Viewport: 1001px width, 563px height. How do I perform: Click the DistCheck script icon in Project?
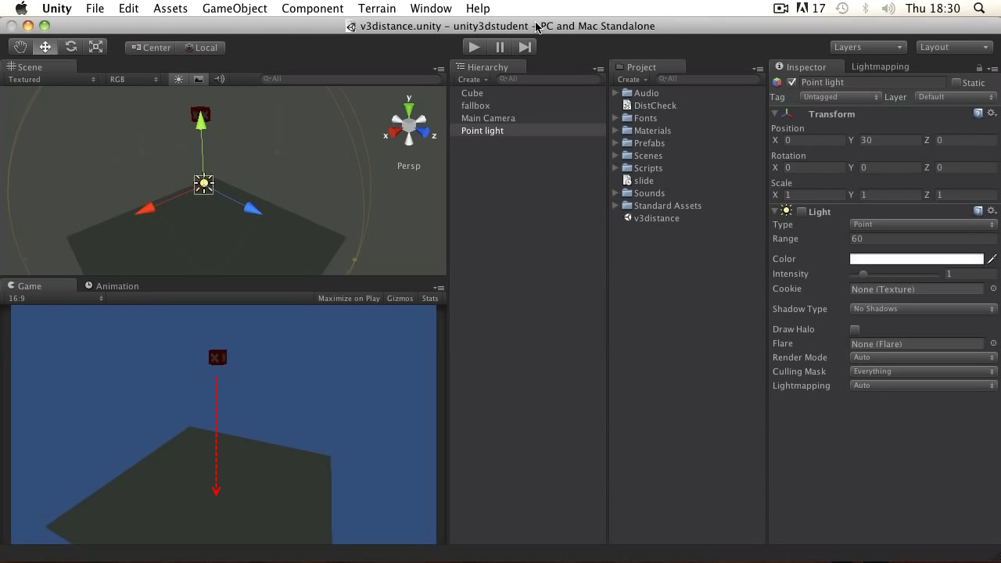coord(626,106)
